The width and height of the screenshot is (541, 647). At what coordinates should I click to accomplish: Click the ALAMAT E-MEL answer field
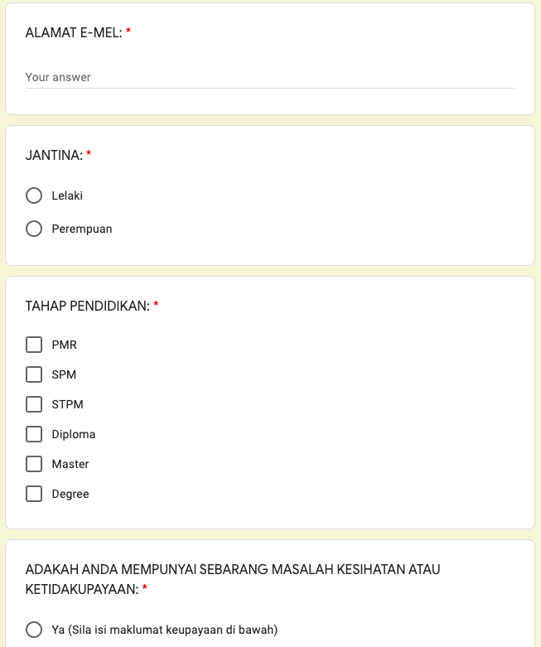pyautogui.click(x=269, y=77)
